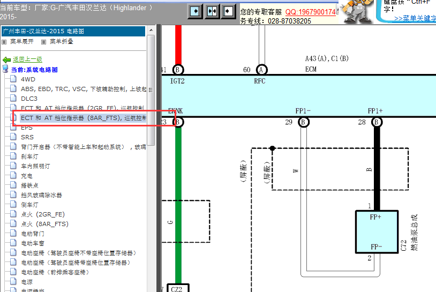This screenshot has height=292, width=436.
Task: Click the document icon beside 搭铁点
Action: pyautogui.click(x=13, y=185)
